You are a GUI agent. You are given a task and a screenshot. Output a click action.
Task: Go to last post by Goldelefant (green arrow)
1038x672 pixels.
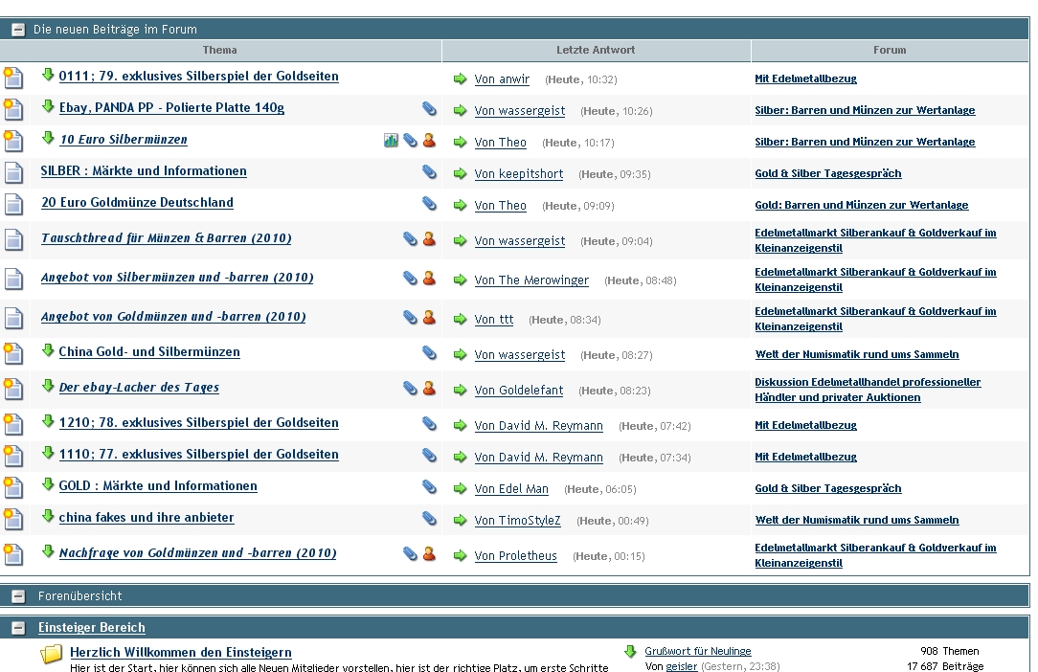[460, 391]
